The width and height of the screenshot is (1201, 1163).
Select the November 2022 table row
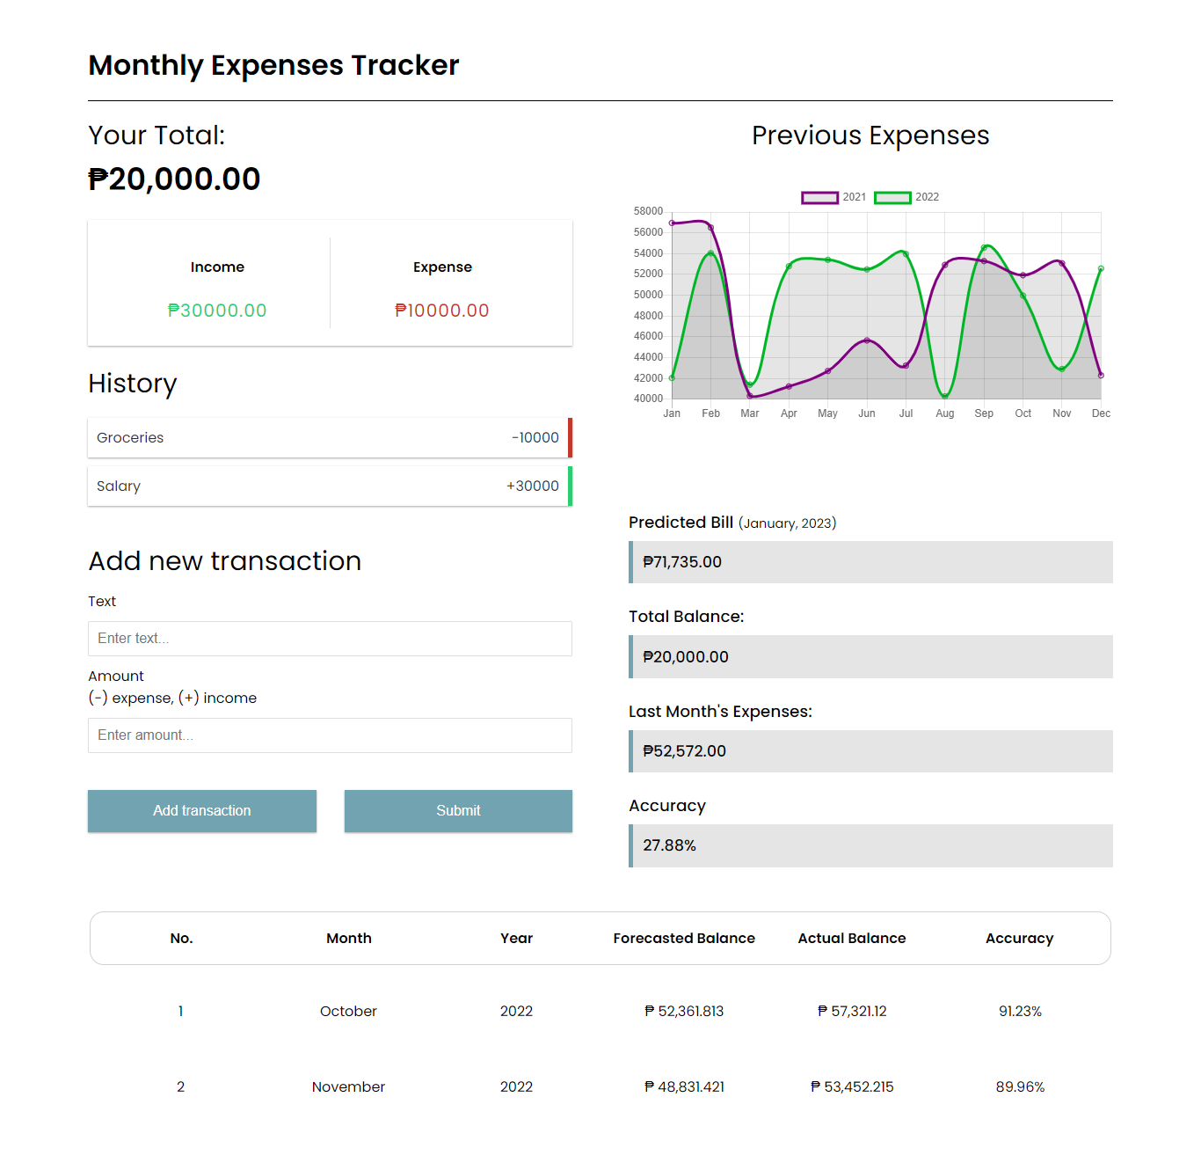600,1086
